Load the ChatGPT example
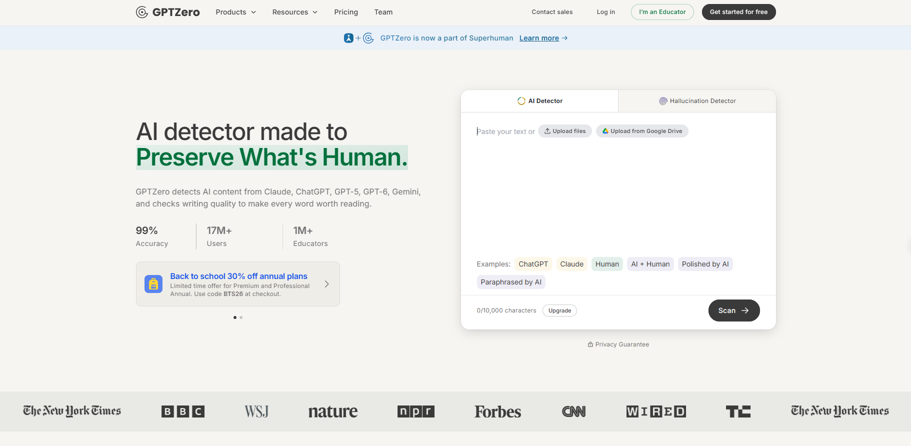Screen dimensions: 911x446 [x=533, y=264]
